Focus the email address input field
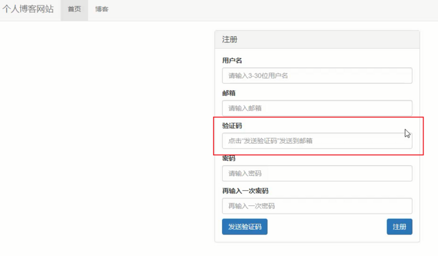This screenshot has width=438, height=256. pos(317,108)
